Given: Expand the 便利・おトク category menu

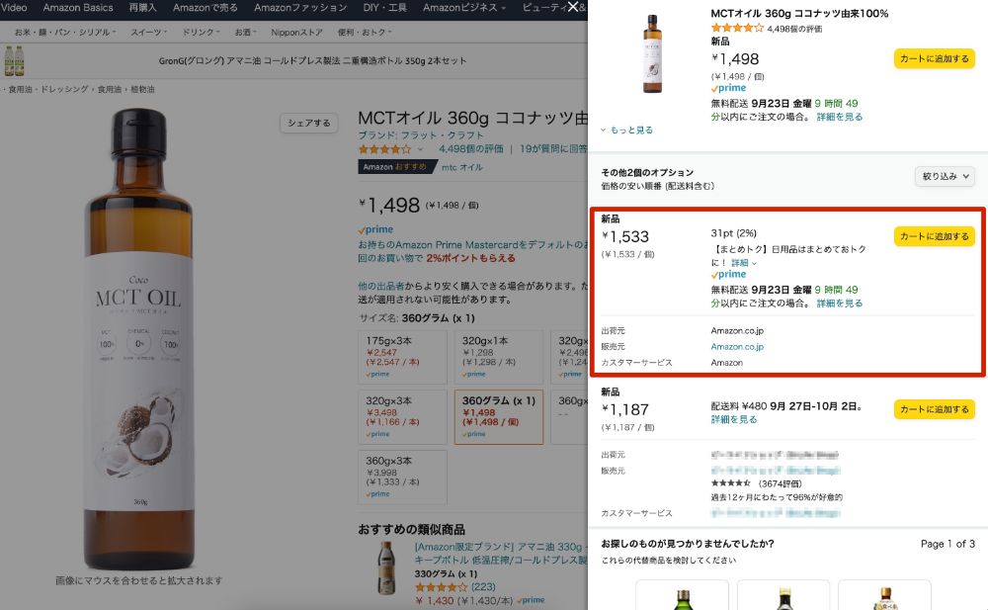Looking at the screenshot, I should (365, 32).
